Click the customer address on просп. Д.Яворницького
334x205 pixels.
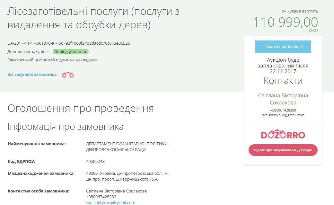(x=127, y=176)
